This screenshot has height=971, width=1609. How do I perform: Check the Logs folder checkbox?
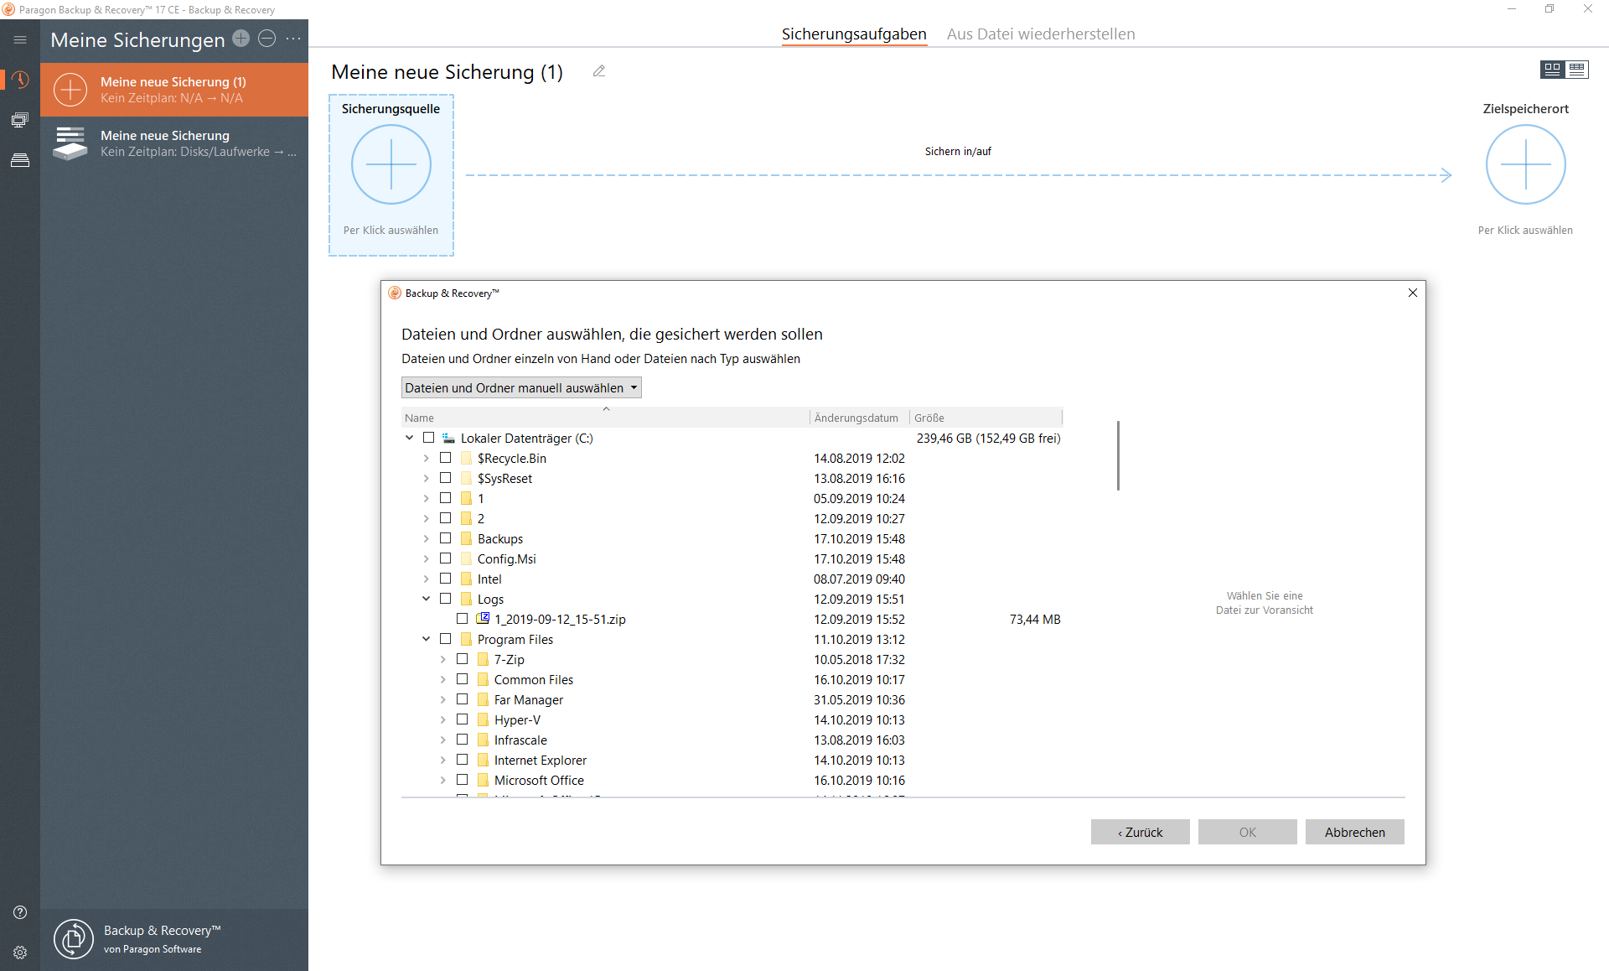[446, 599]
